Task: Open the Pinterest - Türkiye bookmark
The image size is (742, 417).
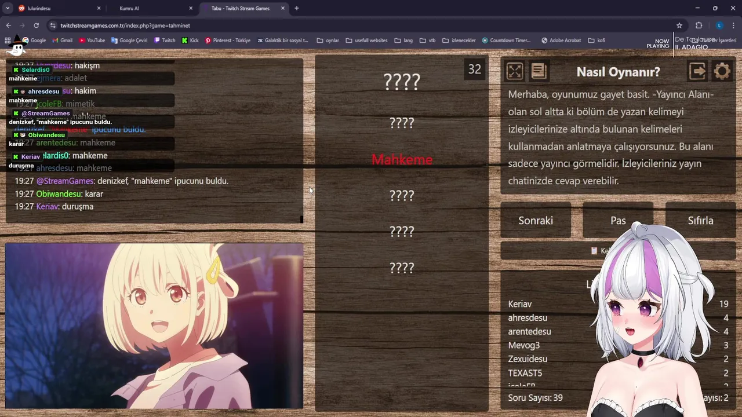Action: click(228, 41)
